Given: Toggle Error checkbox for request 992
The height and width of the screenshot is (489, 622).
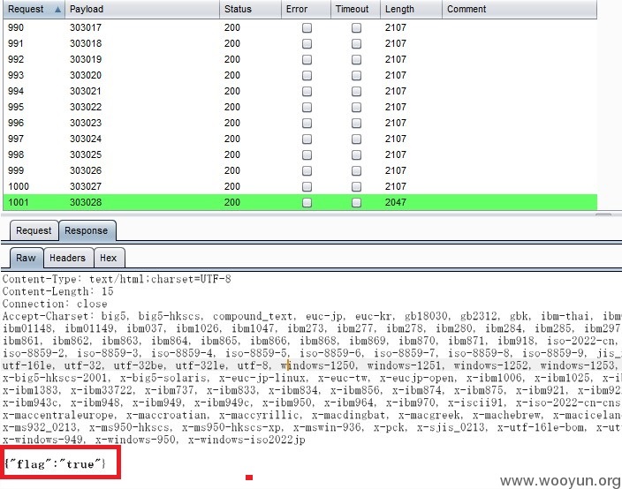Looking at the screenshot, I should point(307,59).
